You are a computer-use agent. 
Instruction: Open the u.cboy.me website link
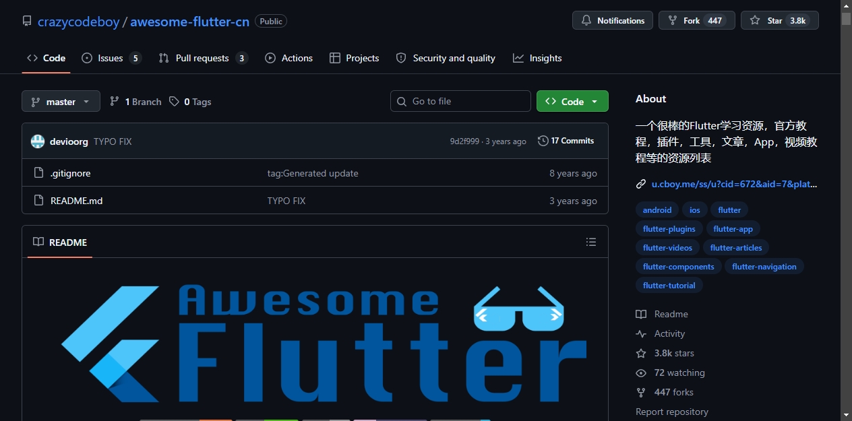734,184
